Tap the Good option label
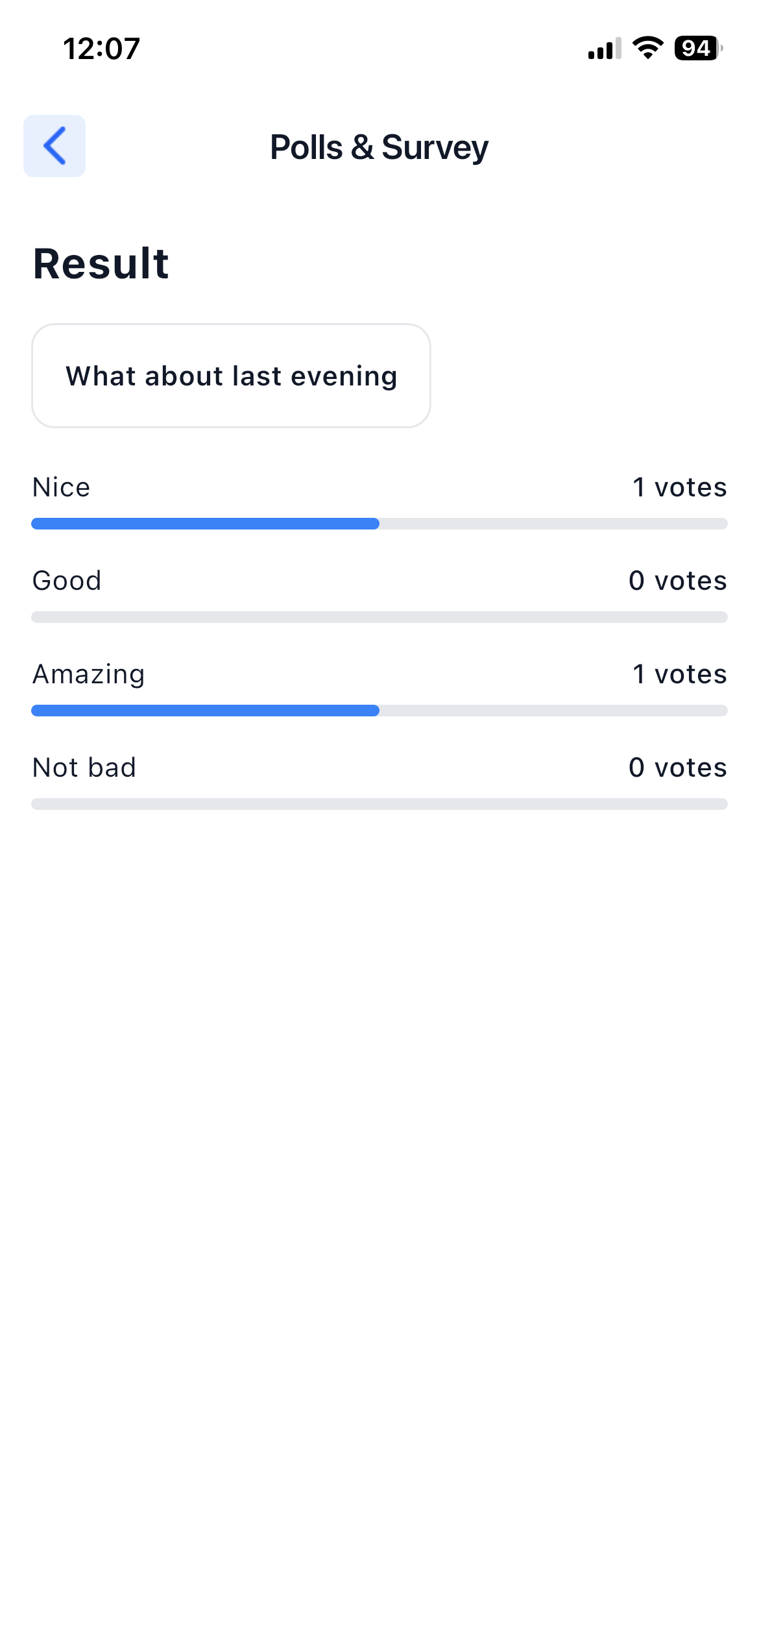759x1643 pixels. tap(67, 581)
